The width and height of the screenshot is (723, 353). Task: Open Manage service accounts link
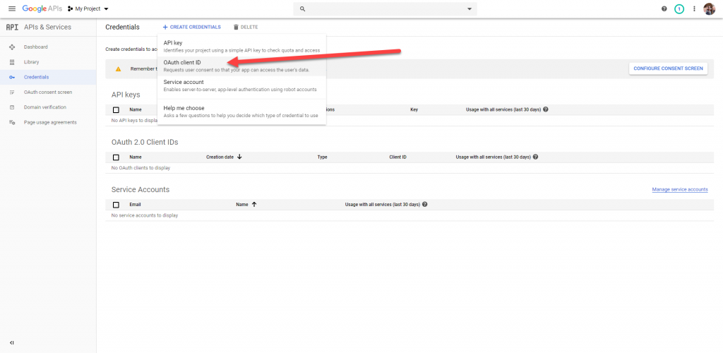point(680,189)
